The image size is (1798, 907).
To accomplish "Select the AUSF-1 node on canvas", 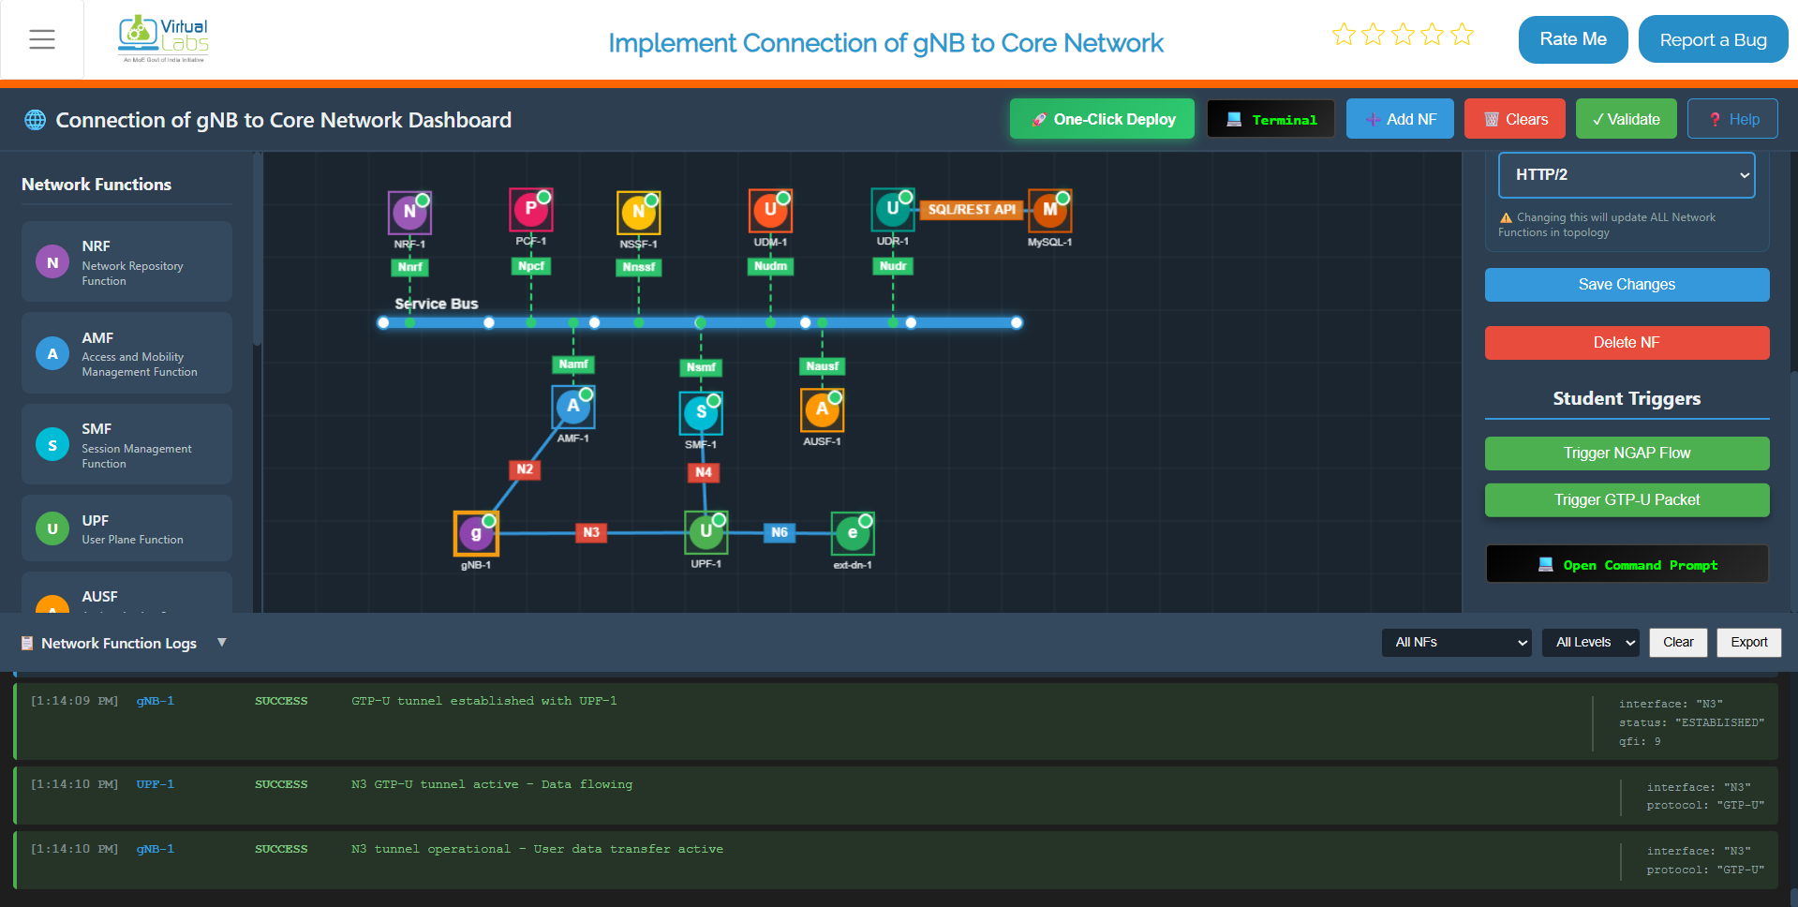I will (822, 409).
